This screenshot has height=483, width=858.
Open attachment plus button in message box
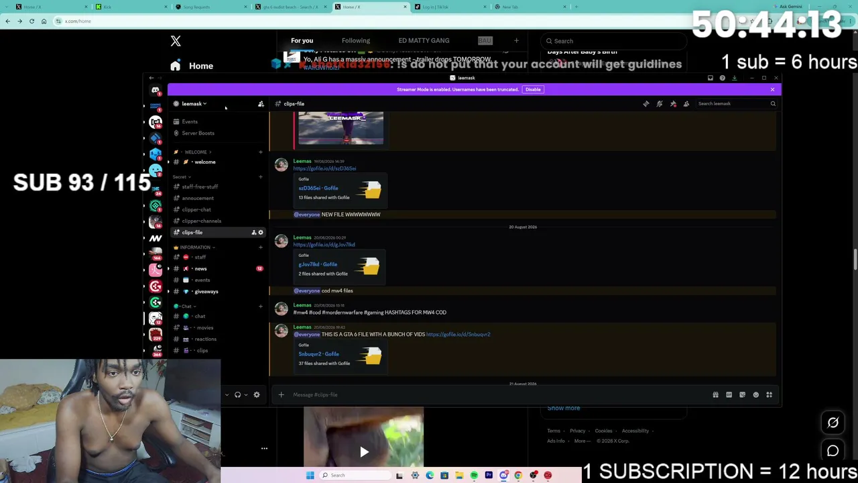[282, 395]
